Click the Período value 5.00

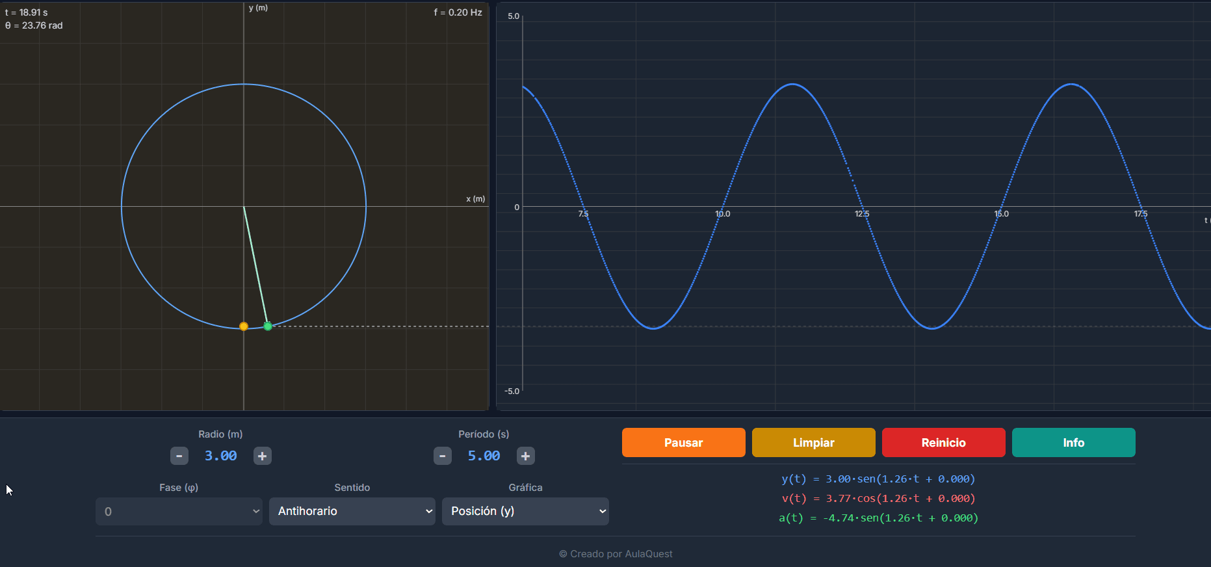(484, 456)
